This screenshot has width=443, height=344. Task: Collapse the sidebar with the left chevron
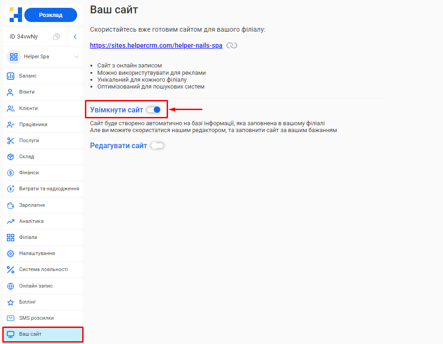(x=75, y=37)
